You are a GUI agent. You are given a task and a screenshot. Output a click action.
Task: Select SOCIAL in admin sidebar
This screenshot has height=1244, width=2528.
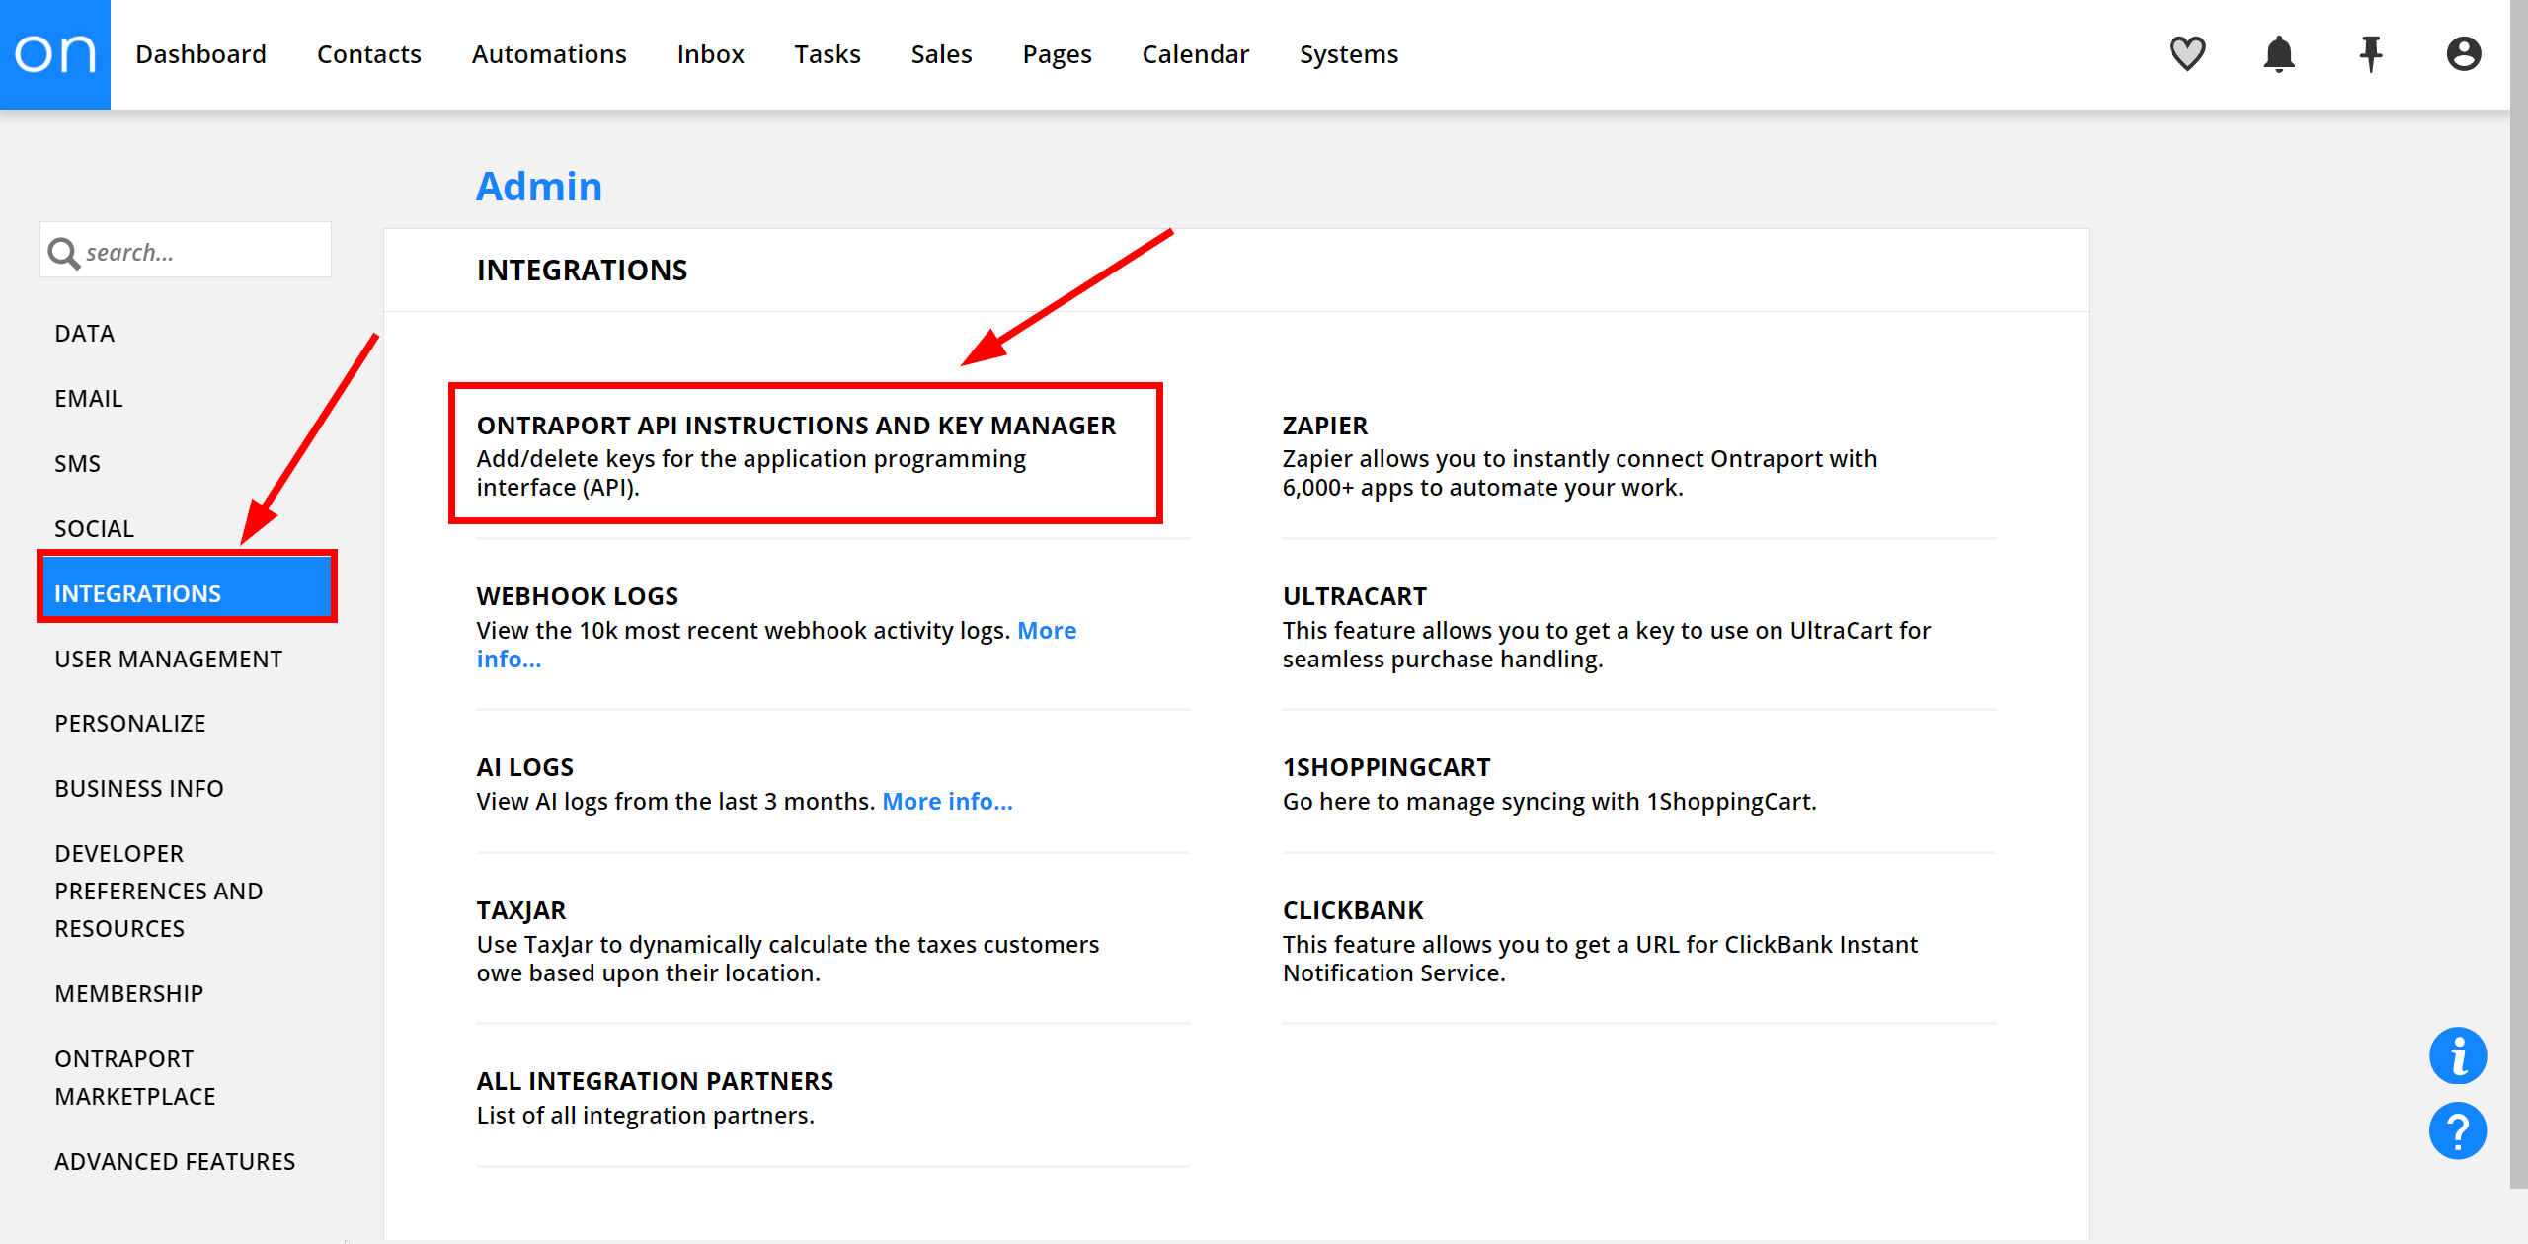95,529
